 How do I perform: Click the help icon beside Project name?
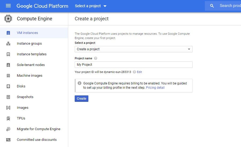tap(95, 58)
